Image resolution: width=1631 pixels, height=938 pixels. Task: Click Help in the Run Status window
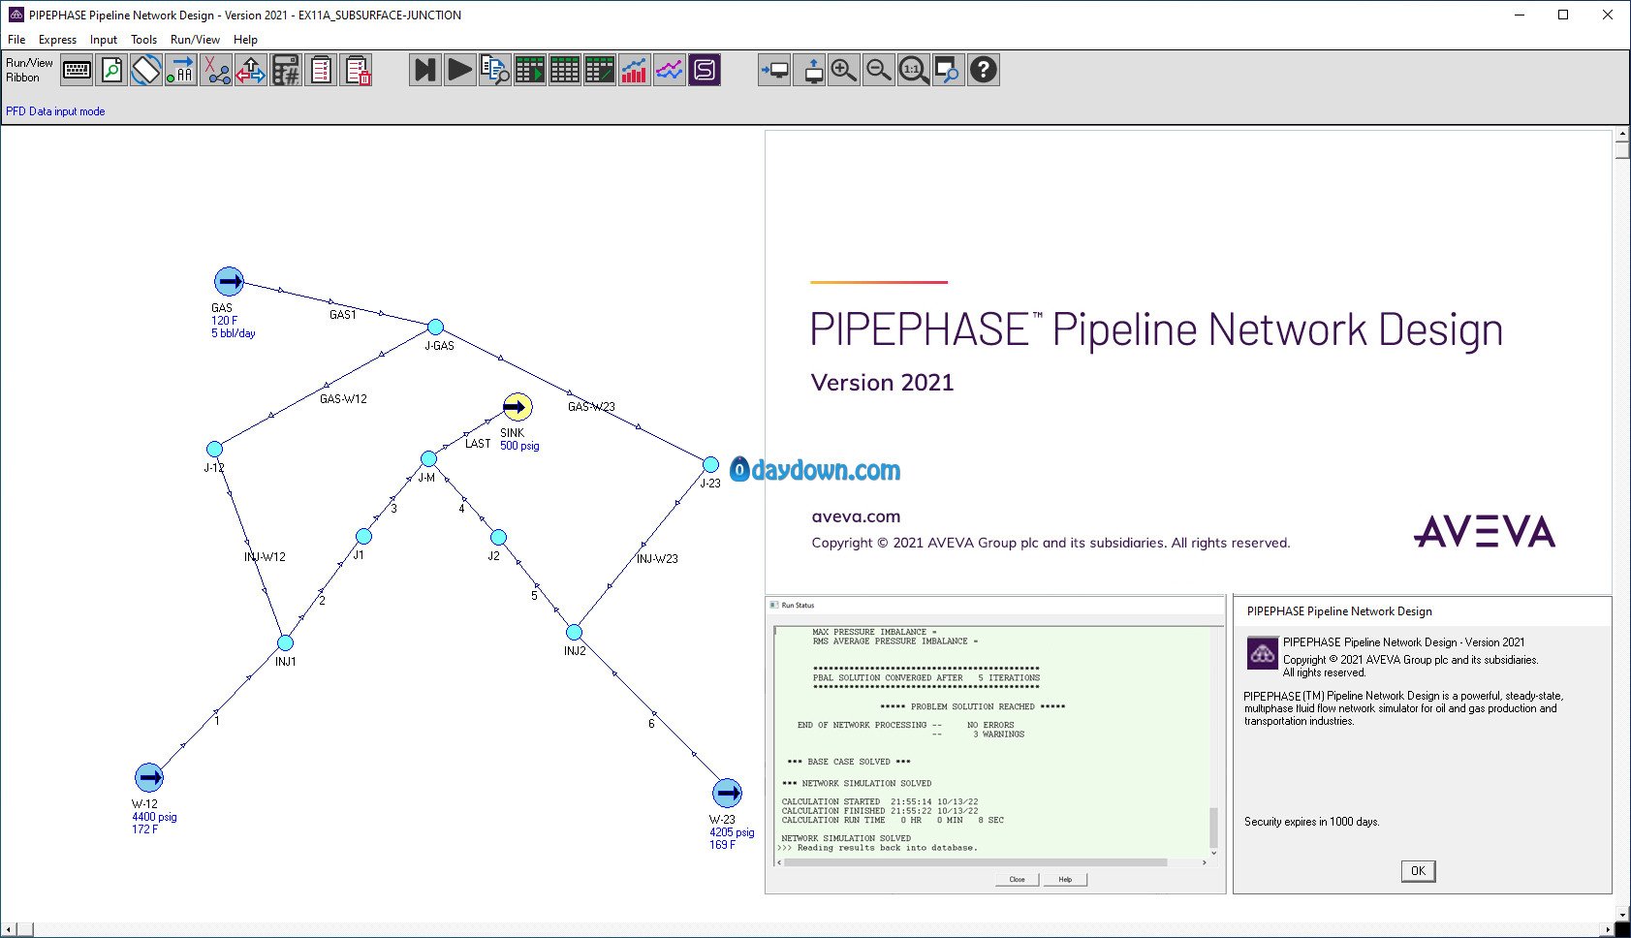1065,880
